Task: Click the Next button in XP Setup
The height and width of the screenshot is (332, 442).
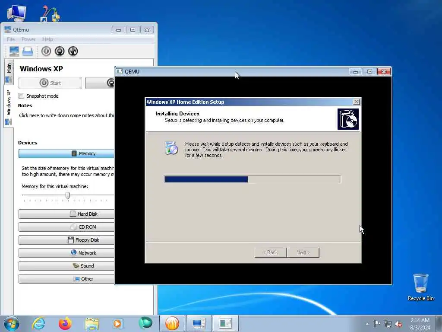Action: pos(303,252)
